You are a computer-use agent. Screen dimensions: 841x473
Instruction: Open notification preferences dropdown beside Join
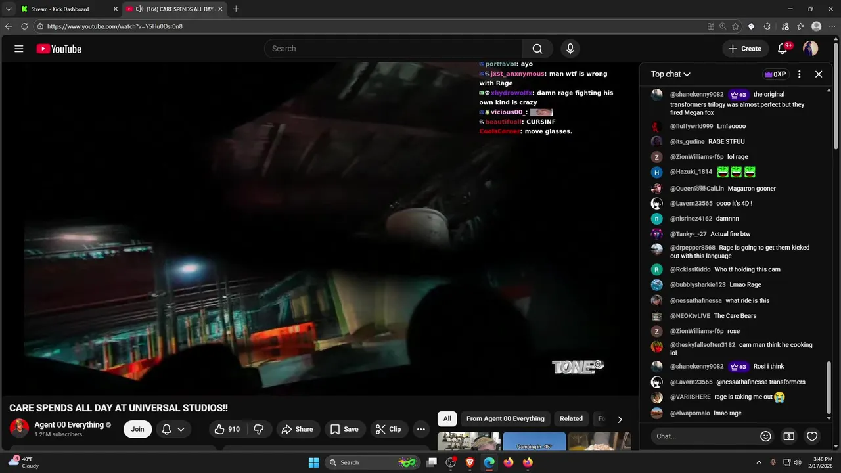(x=173, y=429)
